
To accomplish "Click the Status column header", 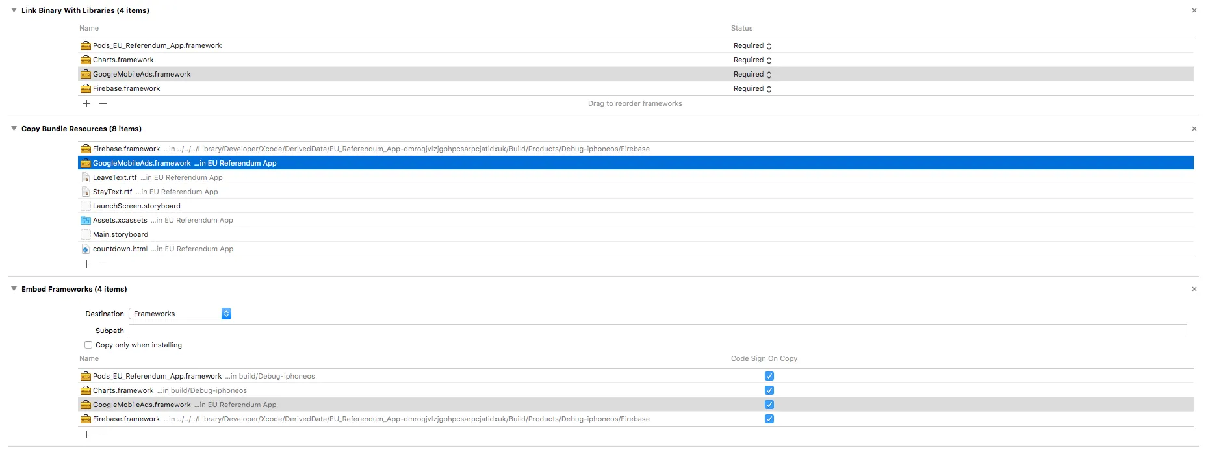I will (741, 28).
